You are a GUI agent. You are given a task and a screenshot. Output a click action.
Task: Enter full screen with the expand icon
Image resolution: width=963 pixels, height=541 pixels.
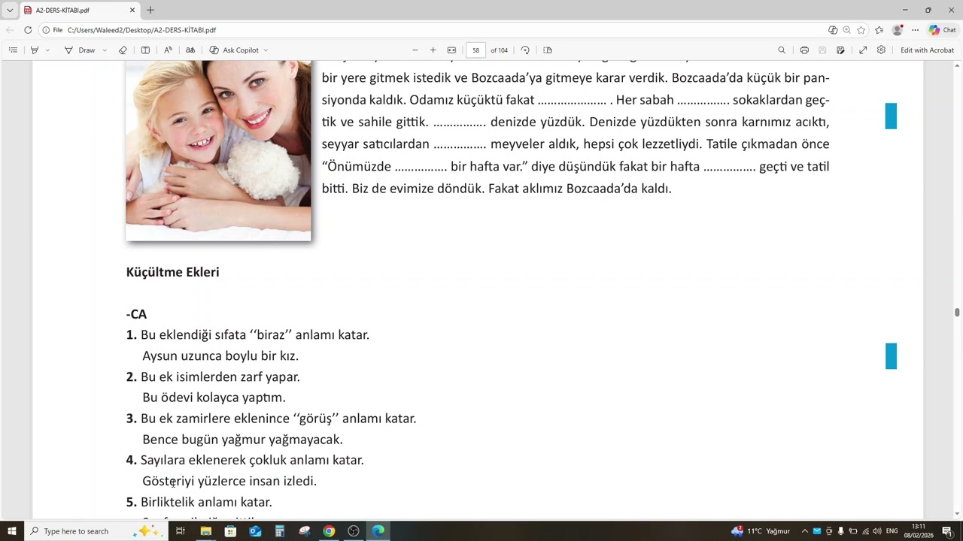coord(863,50)
